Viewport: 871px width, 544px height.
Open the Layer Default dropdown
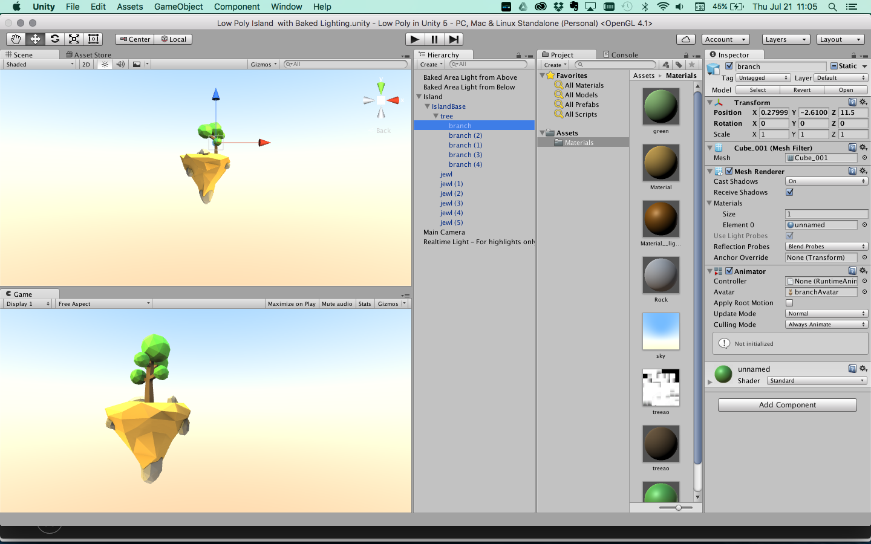(x=841, y=78)
